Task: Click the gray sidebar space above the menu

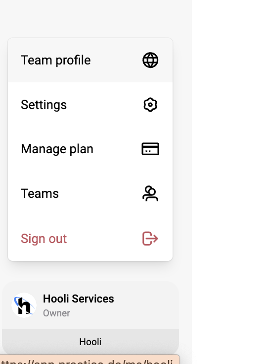Action: [x=96, y=18]
